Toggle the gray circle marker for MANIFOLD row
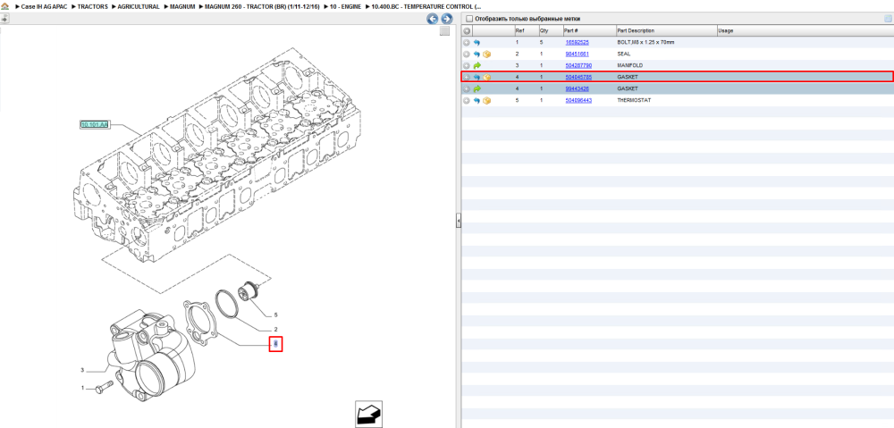The height and width of the screenshot is (428, 894). point(467,65)
